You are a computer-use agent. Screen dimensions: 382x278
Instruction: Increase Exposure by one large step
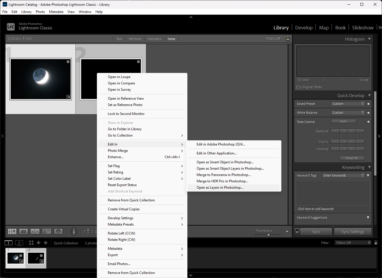(x=360, y=131)
